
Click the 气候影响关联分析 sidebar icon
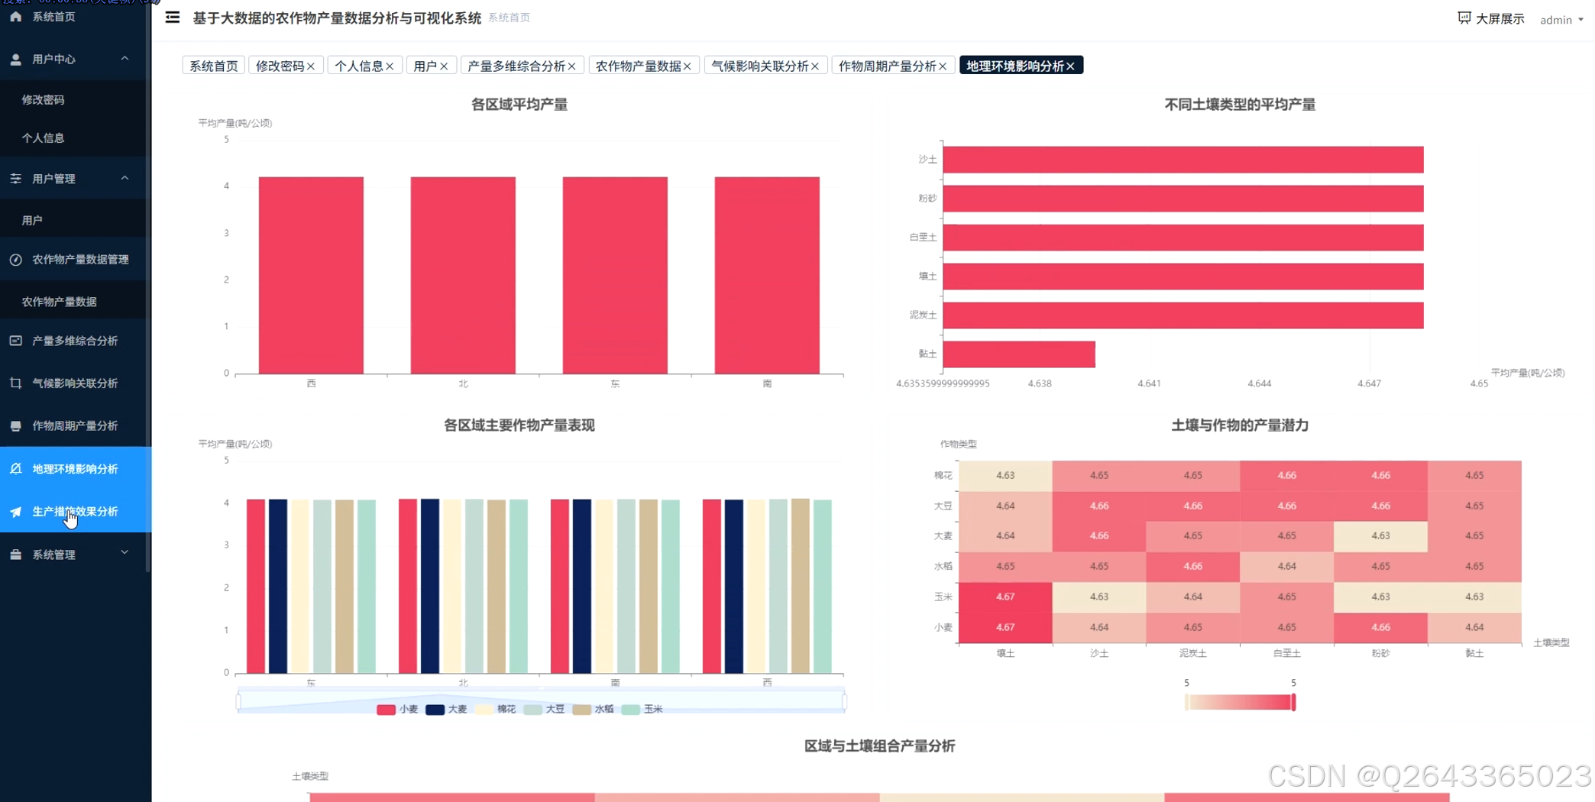(15, 383)
